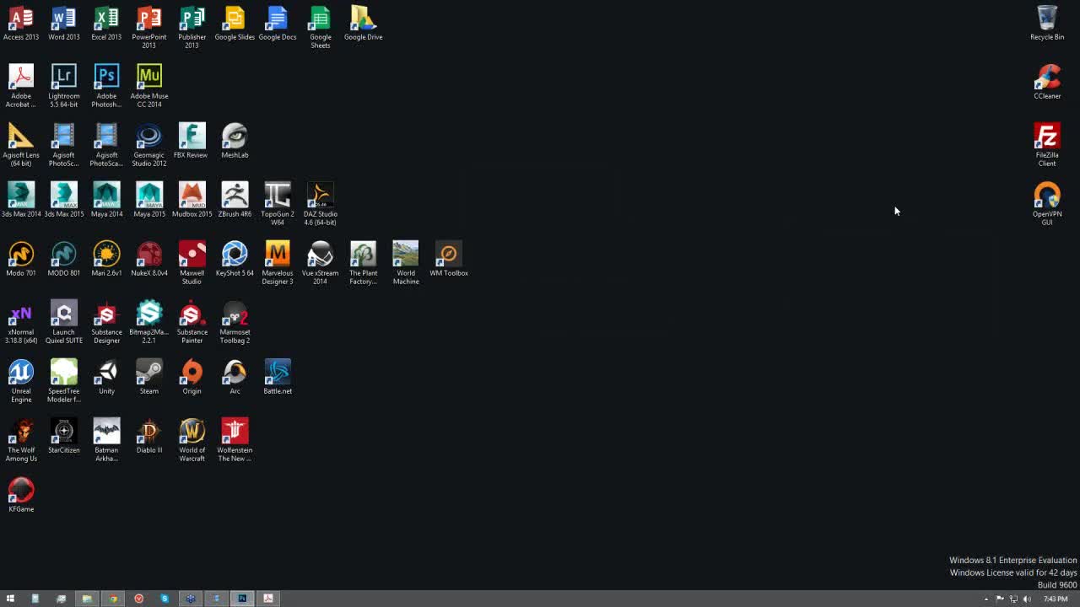Click the Maya 2014 icon
Image resolution: width=1080 pixels, height=607 pixels.
[106, 201]
